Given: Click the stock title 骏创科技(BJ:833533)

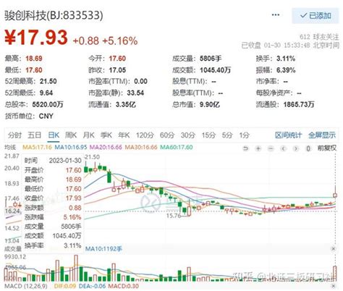Looking at the screenshot, I should tap(54, 15).
